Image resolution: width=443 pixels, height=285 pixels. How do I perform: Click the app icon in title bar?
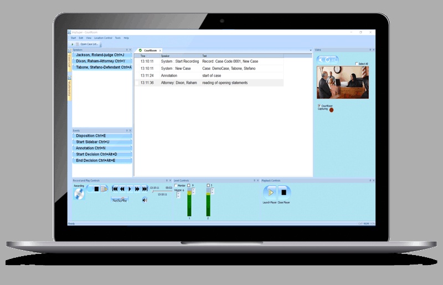click(x=70, y=32)
